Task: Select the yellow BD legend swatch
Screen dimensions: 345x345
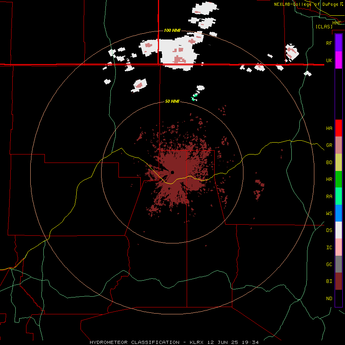Action: click(x=338, y=163)
